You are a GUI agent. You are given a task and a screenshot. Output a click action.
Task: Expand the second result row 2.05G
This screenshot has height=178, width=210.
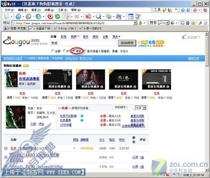(x=6, y=157)
